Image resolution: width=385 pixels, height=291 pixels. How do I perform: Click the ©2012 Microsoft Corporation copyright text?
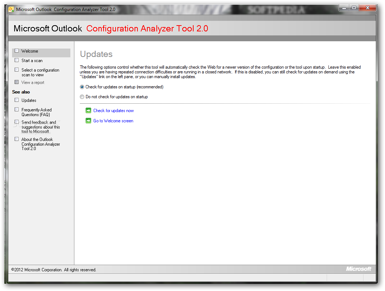(x=54, y=270)
